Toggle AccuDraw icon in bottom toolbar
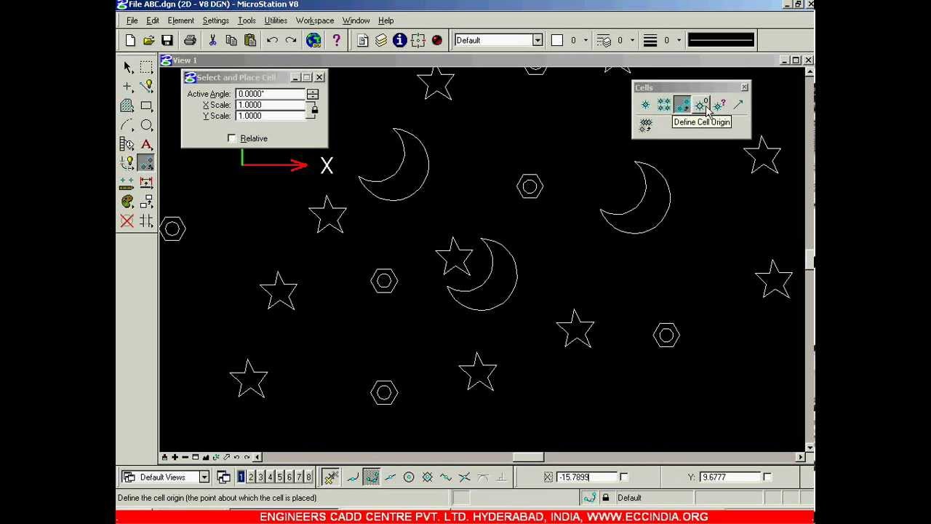The width and height of the screenshot is (931, 524). tap(331, 477)
